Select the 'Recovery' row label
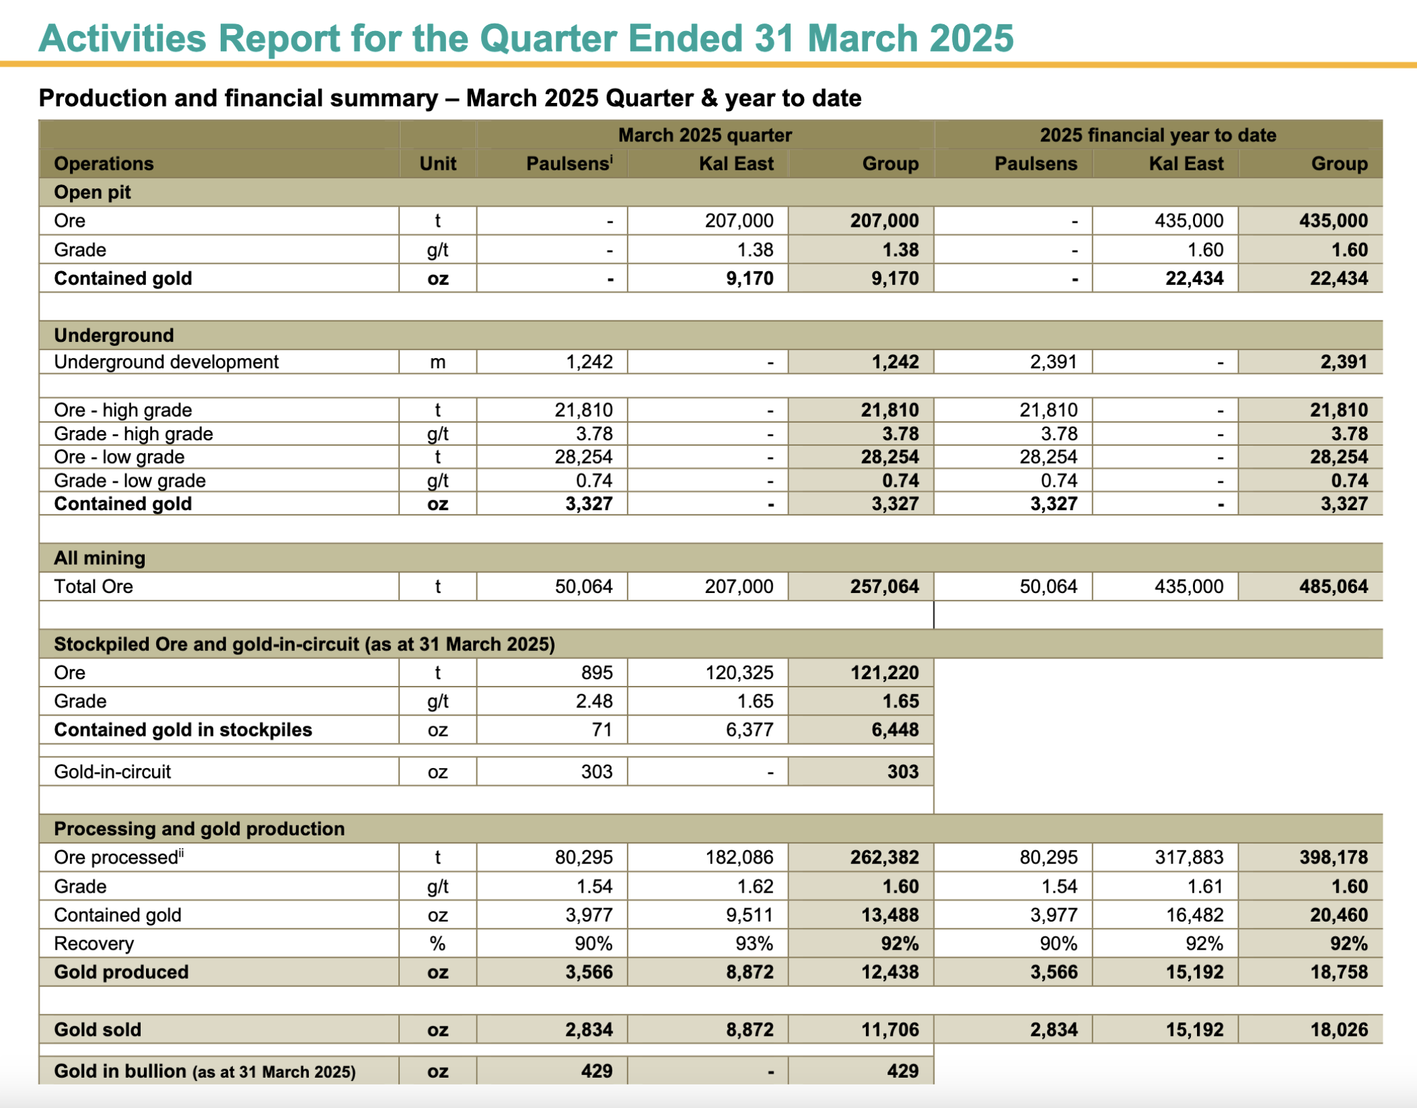Viewport: 1417px width, 1108px height. coord(94,944)
